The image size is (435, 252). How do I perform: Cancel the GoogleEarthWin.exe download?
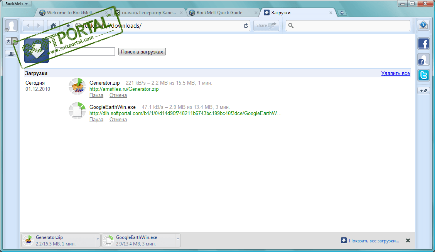118,120
